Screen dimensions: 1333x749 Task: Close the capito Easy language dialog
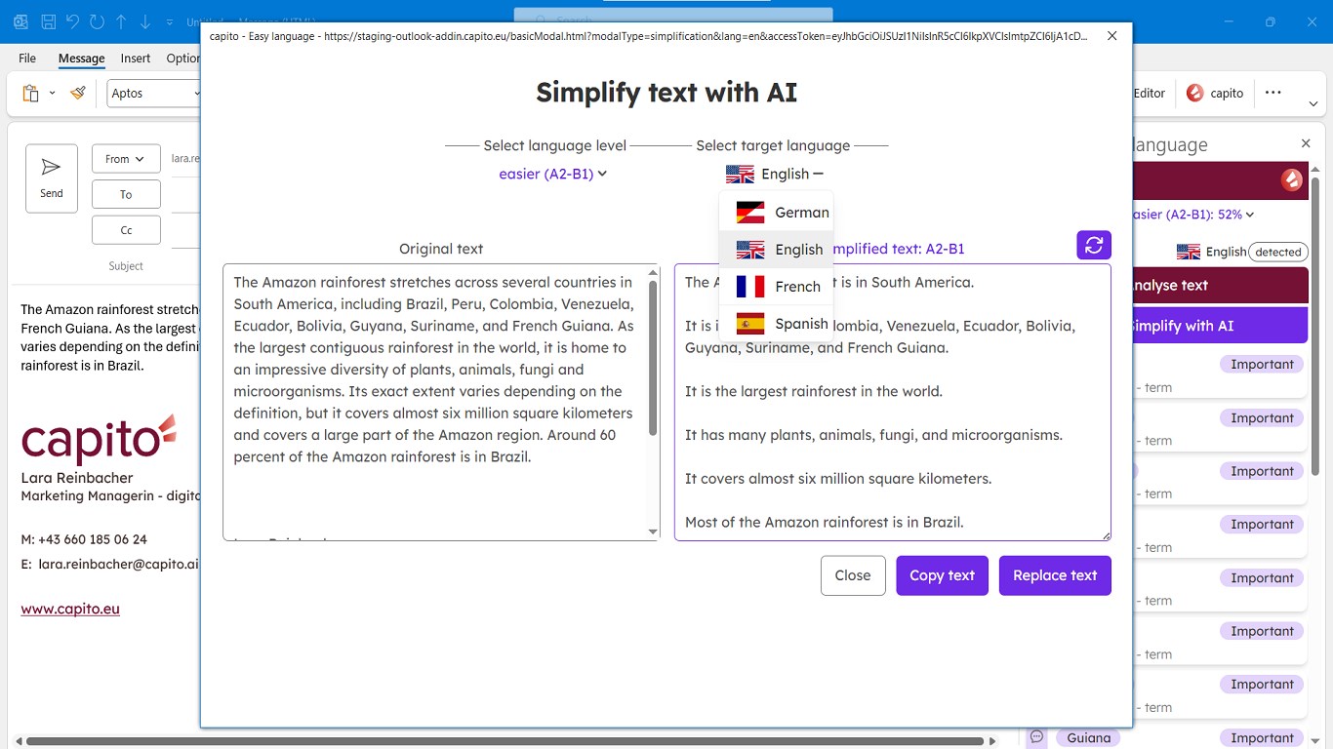pyautogui.click(x=1111, y=36)
